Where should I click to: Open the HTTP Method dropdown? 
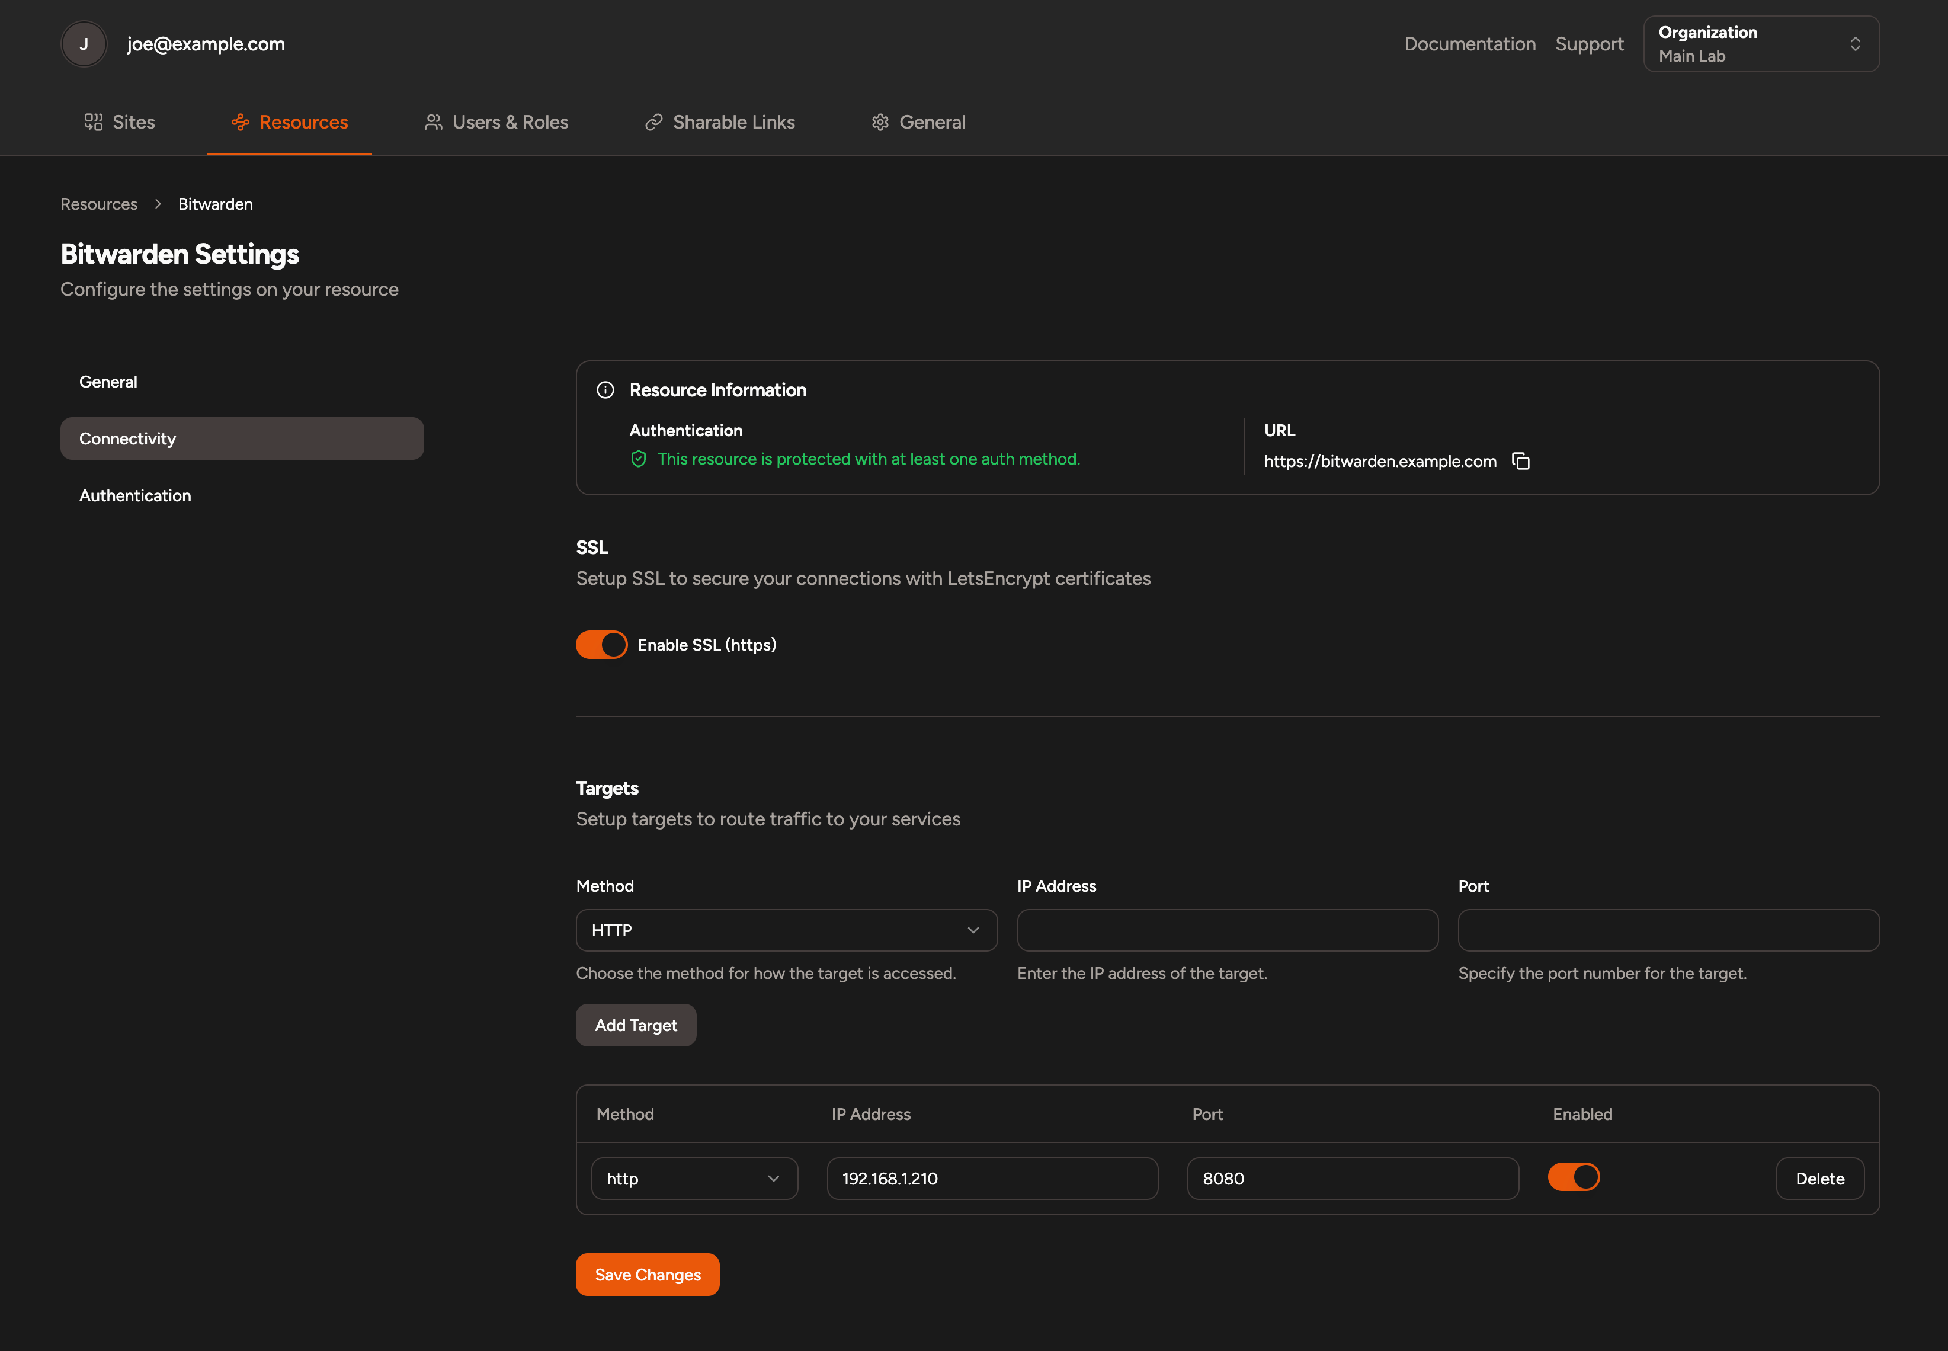click(786, 930)
